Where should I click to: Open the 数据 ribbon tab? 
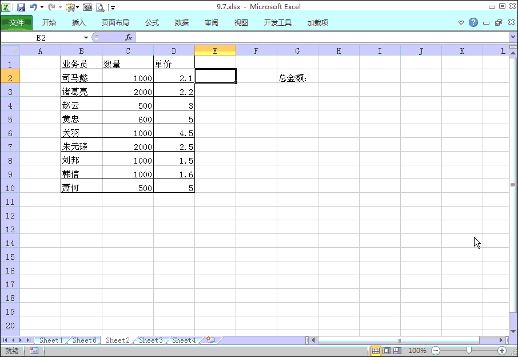coord(182,22)
